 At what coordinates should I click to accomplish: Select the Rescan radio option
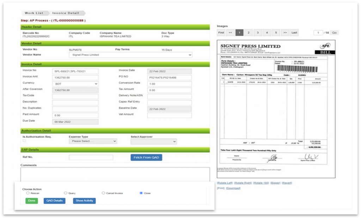point(28,193)
